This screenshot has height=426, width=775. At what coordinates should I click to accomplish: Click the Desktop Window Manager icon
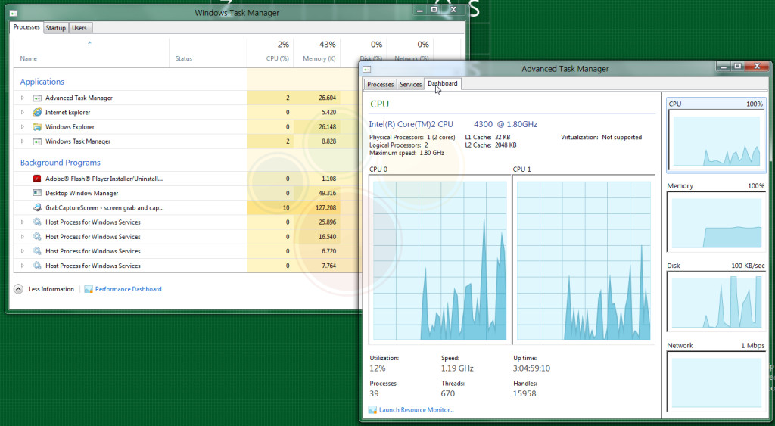[x=37, y=193]
